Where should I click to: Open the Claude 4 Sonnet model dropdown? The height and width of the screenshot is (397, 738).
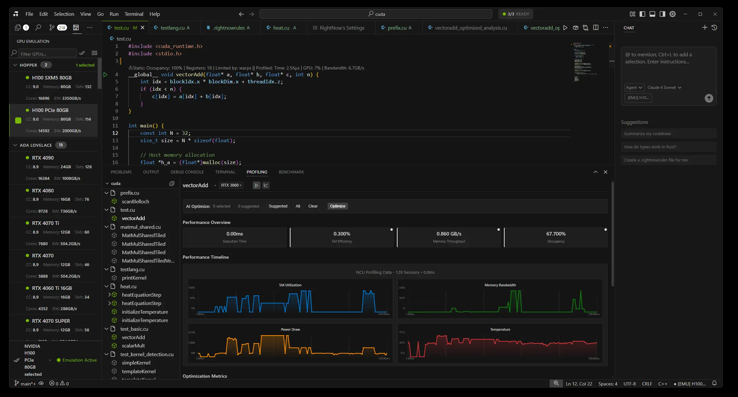click(x=664, y=88)
